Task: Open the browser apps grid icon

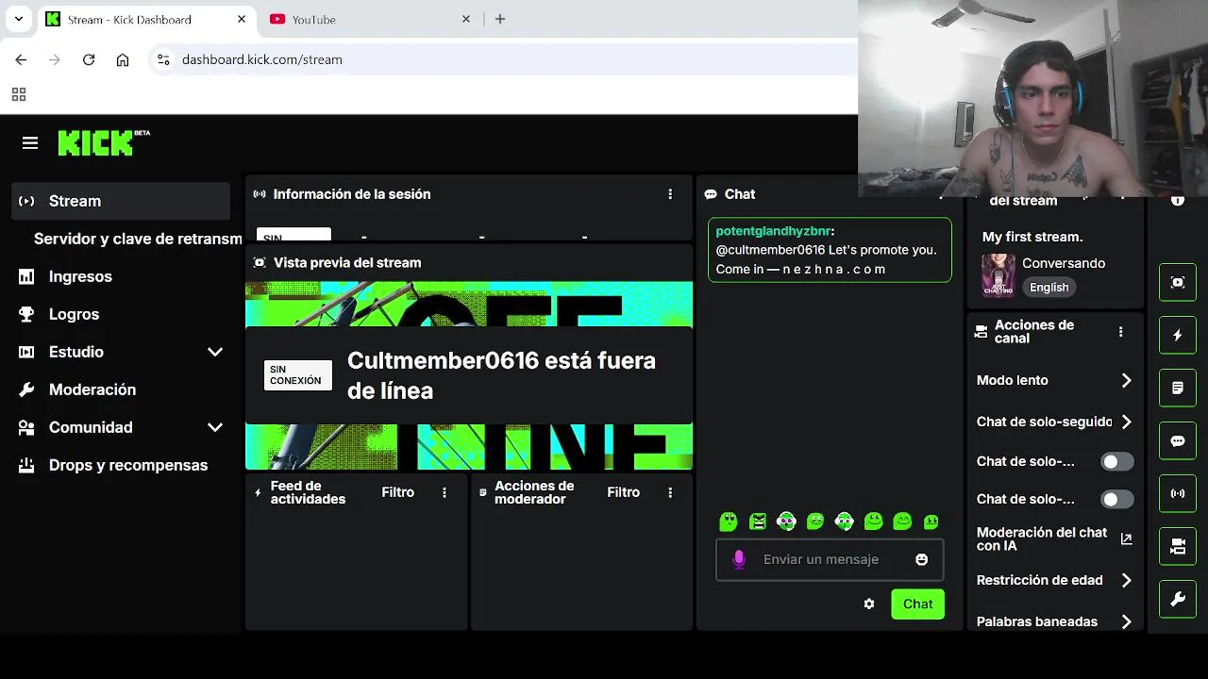Action: [x=19, y=94]
